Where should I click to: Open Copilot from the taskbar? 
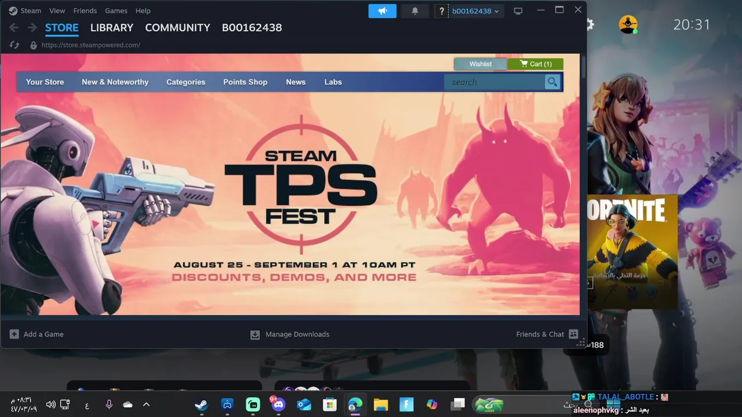432,404
